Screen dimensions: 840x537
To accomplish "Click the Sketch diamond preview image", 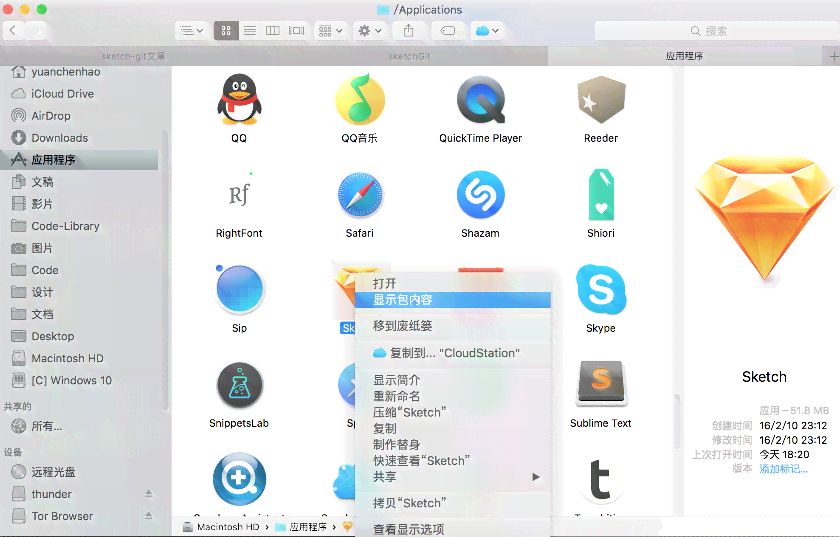I will click(x=764, y=218).
